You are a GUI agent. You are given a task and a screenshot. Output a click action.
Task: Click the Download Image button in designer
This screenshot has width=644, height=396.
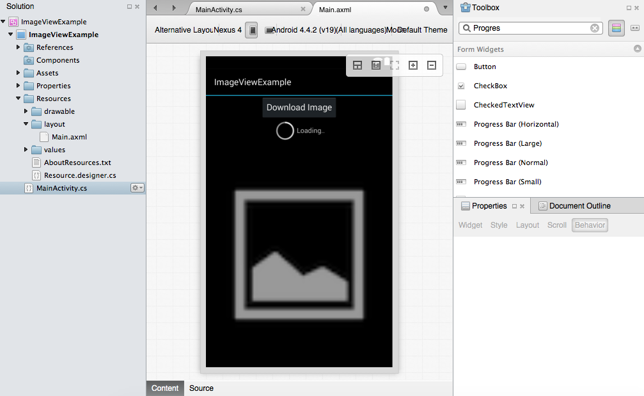pos(299,107)
